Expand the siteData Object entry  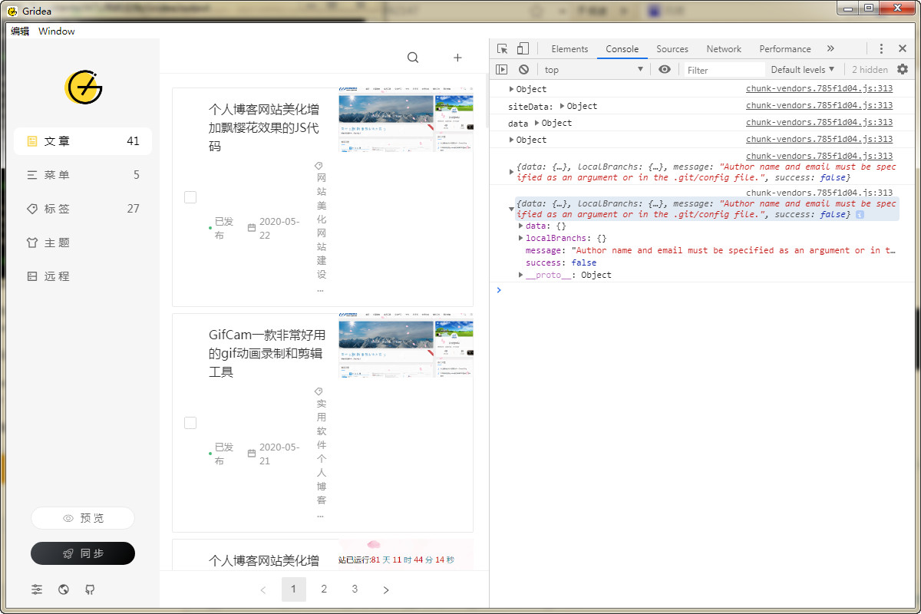point(563,106)
